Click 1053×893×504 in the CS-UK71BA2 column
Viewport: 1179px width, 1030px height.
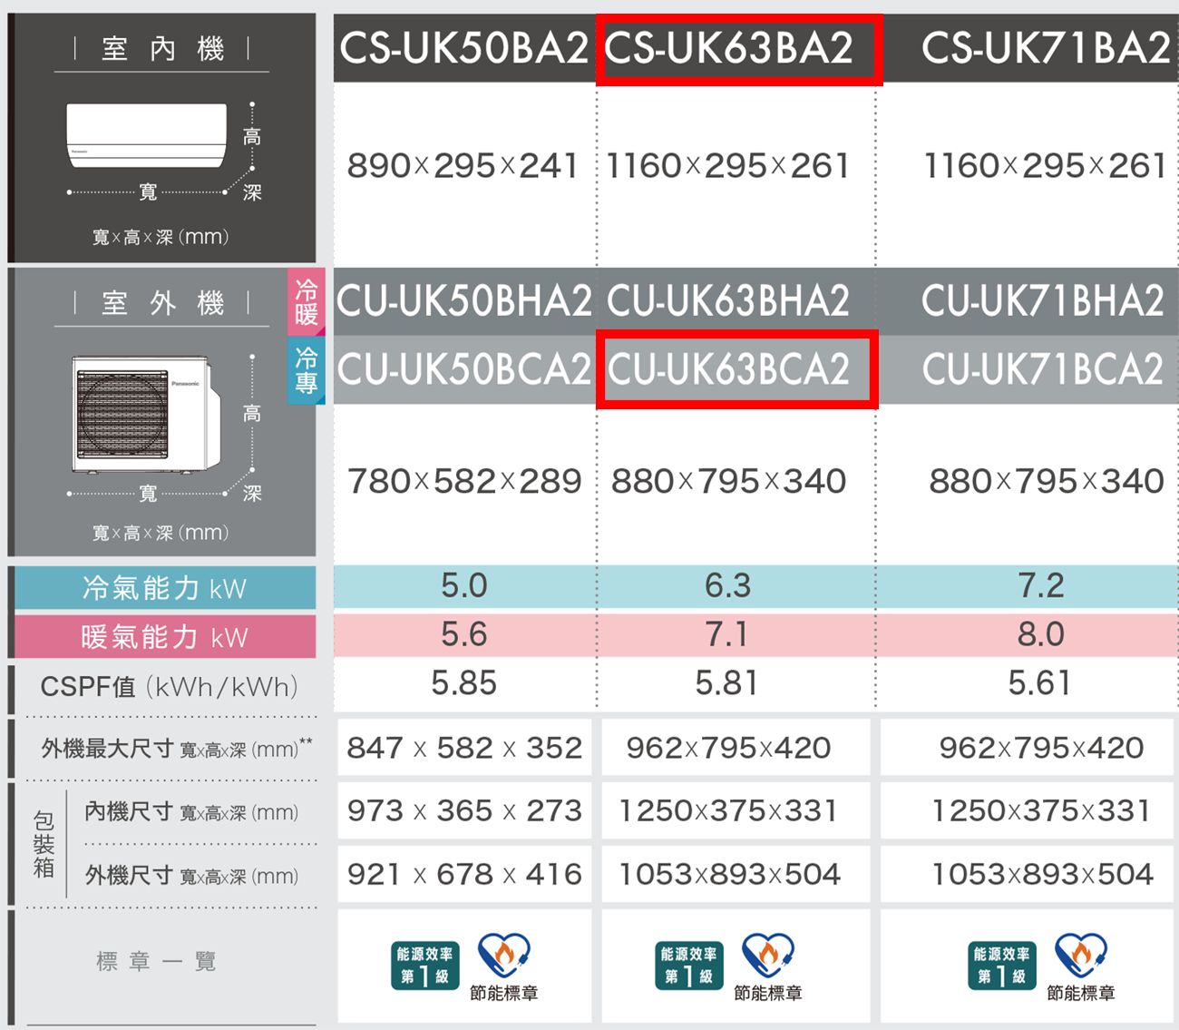pyautogui.click(x=1043, y=874)
